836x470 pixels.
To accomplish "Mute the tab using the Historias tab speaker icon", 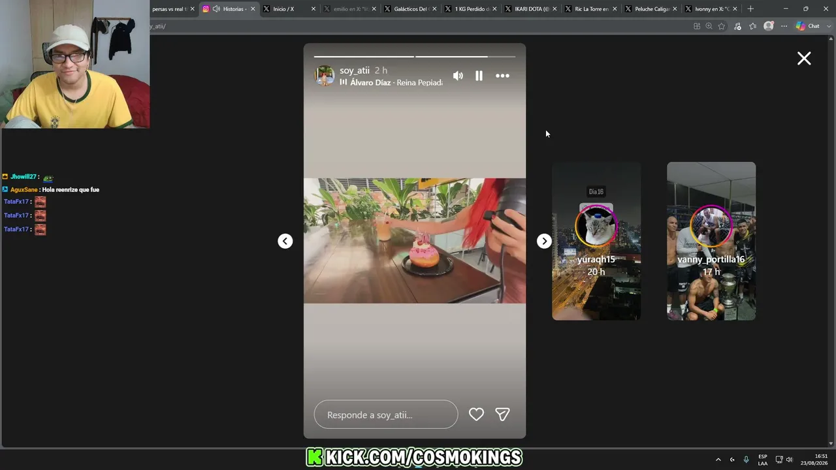I will tap(216, 9).
